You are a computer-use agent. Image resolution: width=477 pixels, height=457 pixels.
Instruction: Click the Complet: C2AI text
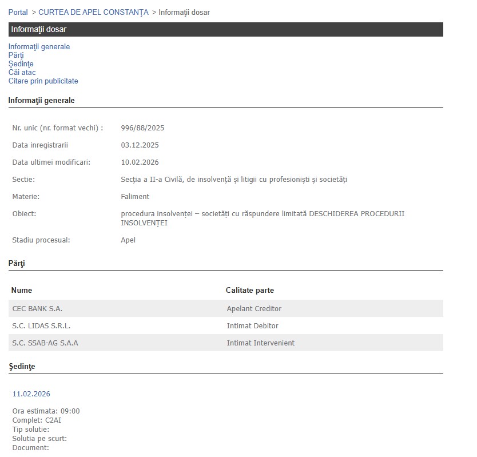click(x=37, y=420)
